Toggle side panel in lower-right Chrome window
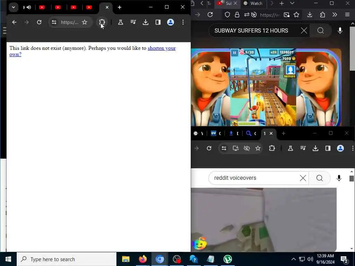The height and width of the screenshot is (266, 355). click(328, 148)
